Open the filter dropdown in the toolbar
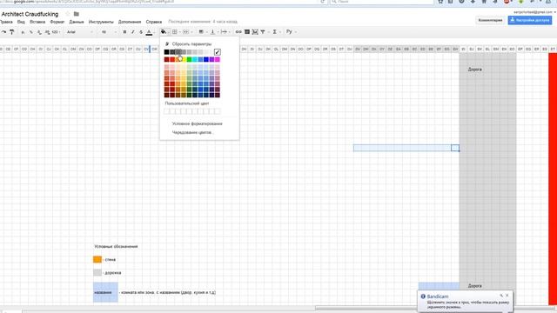 point(264,32)
